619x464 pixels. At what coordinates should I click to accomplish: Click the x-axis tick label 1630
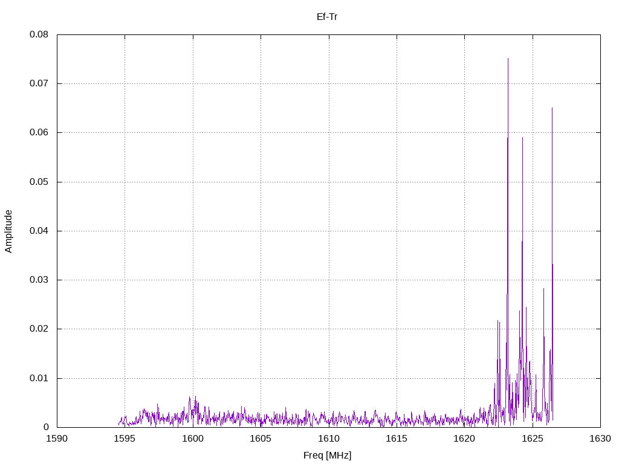coord(600,439)
